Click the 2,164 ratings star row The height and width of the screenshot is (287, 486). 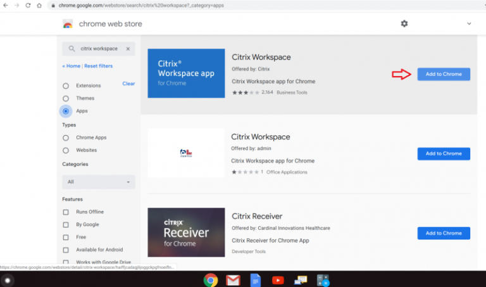click(x=246, y=92)
